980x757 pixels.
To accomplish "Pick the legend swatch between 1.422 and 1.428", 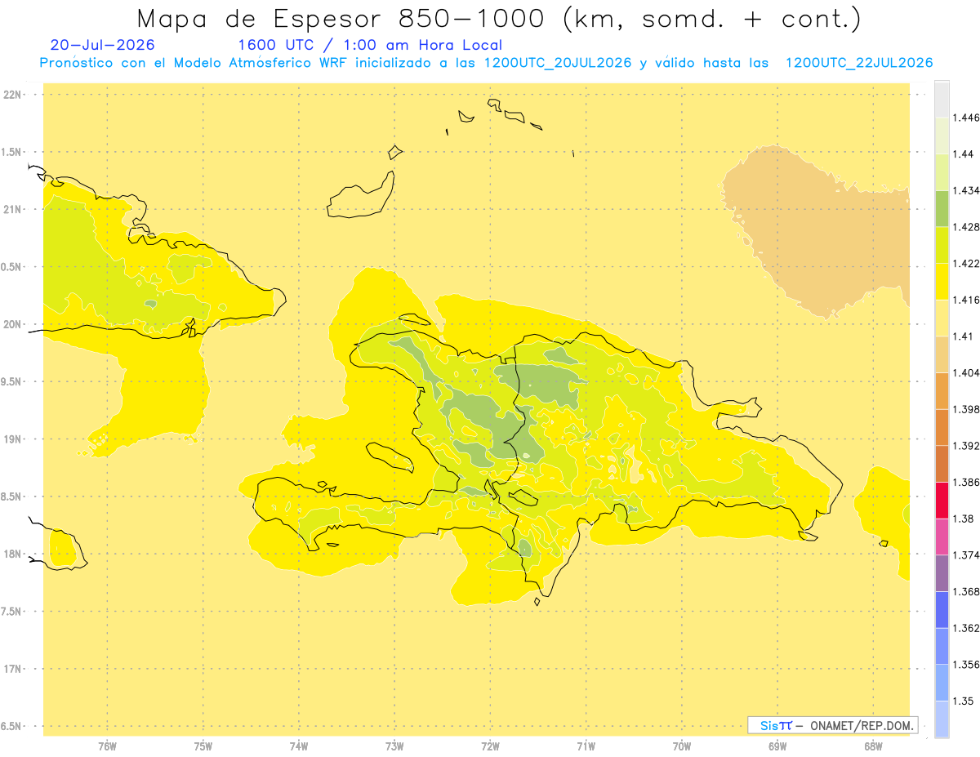I will click(942, 244).
